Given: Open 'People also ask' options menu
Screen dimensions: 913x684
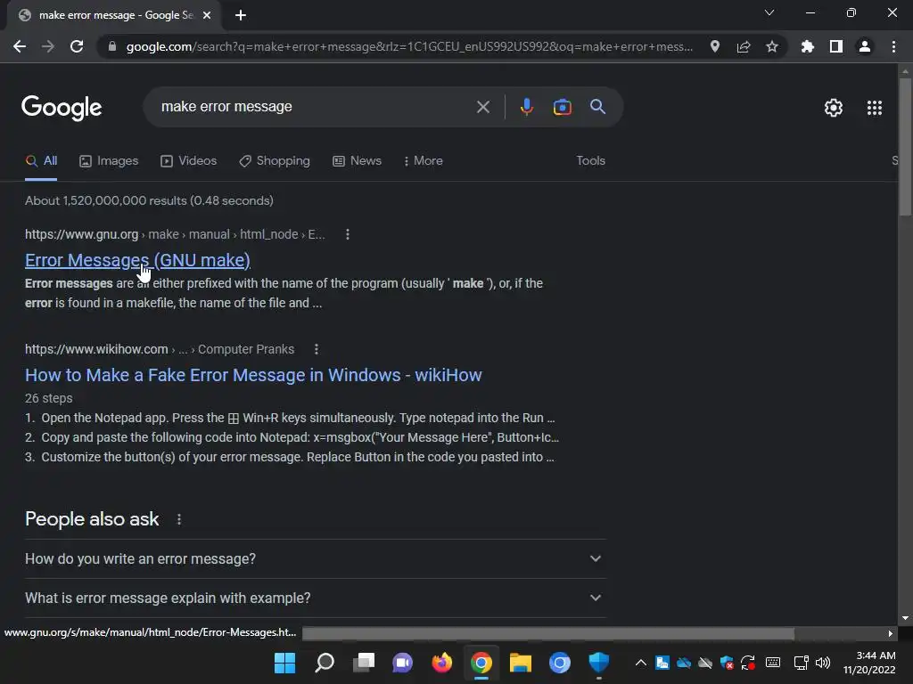Looking at the screenshot, I should click(178, 519).
